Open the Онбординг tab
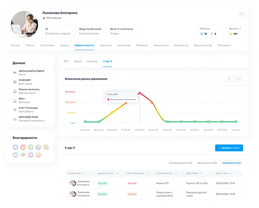 224,45
